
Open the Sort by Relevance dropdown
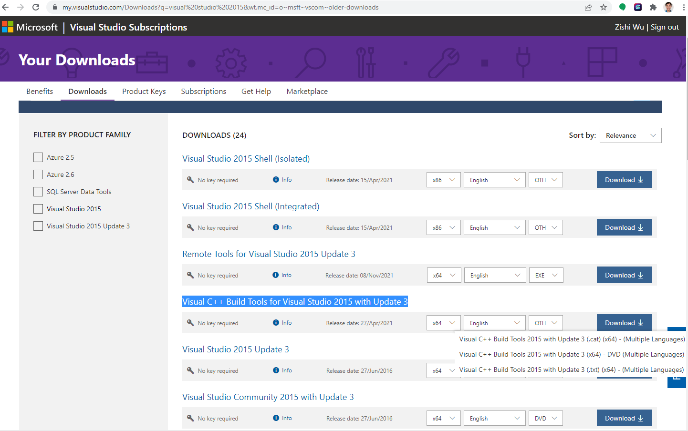coord(630,135)
